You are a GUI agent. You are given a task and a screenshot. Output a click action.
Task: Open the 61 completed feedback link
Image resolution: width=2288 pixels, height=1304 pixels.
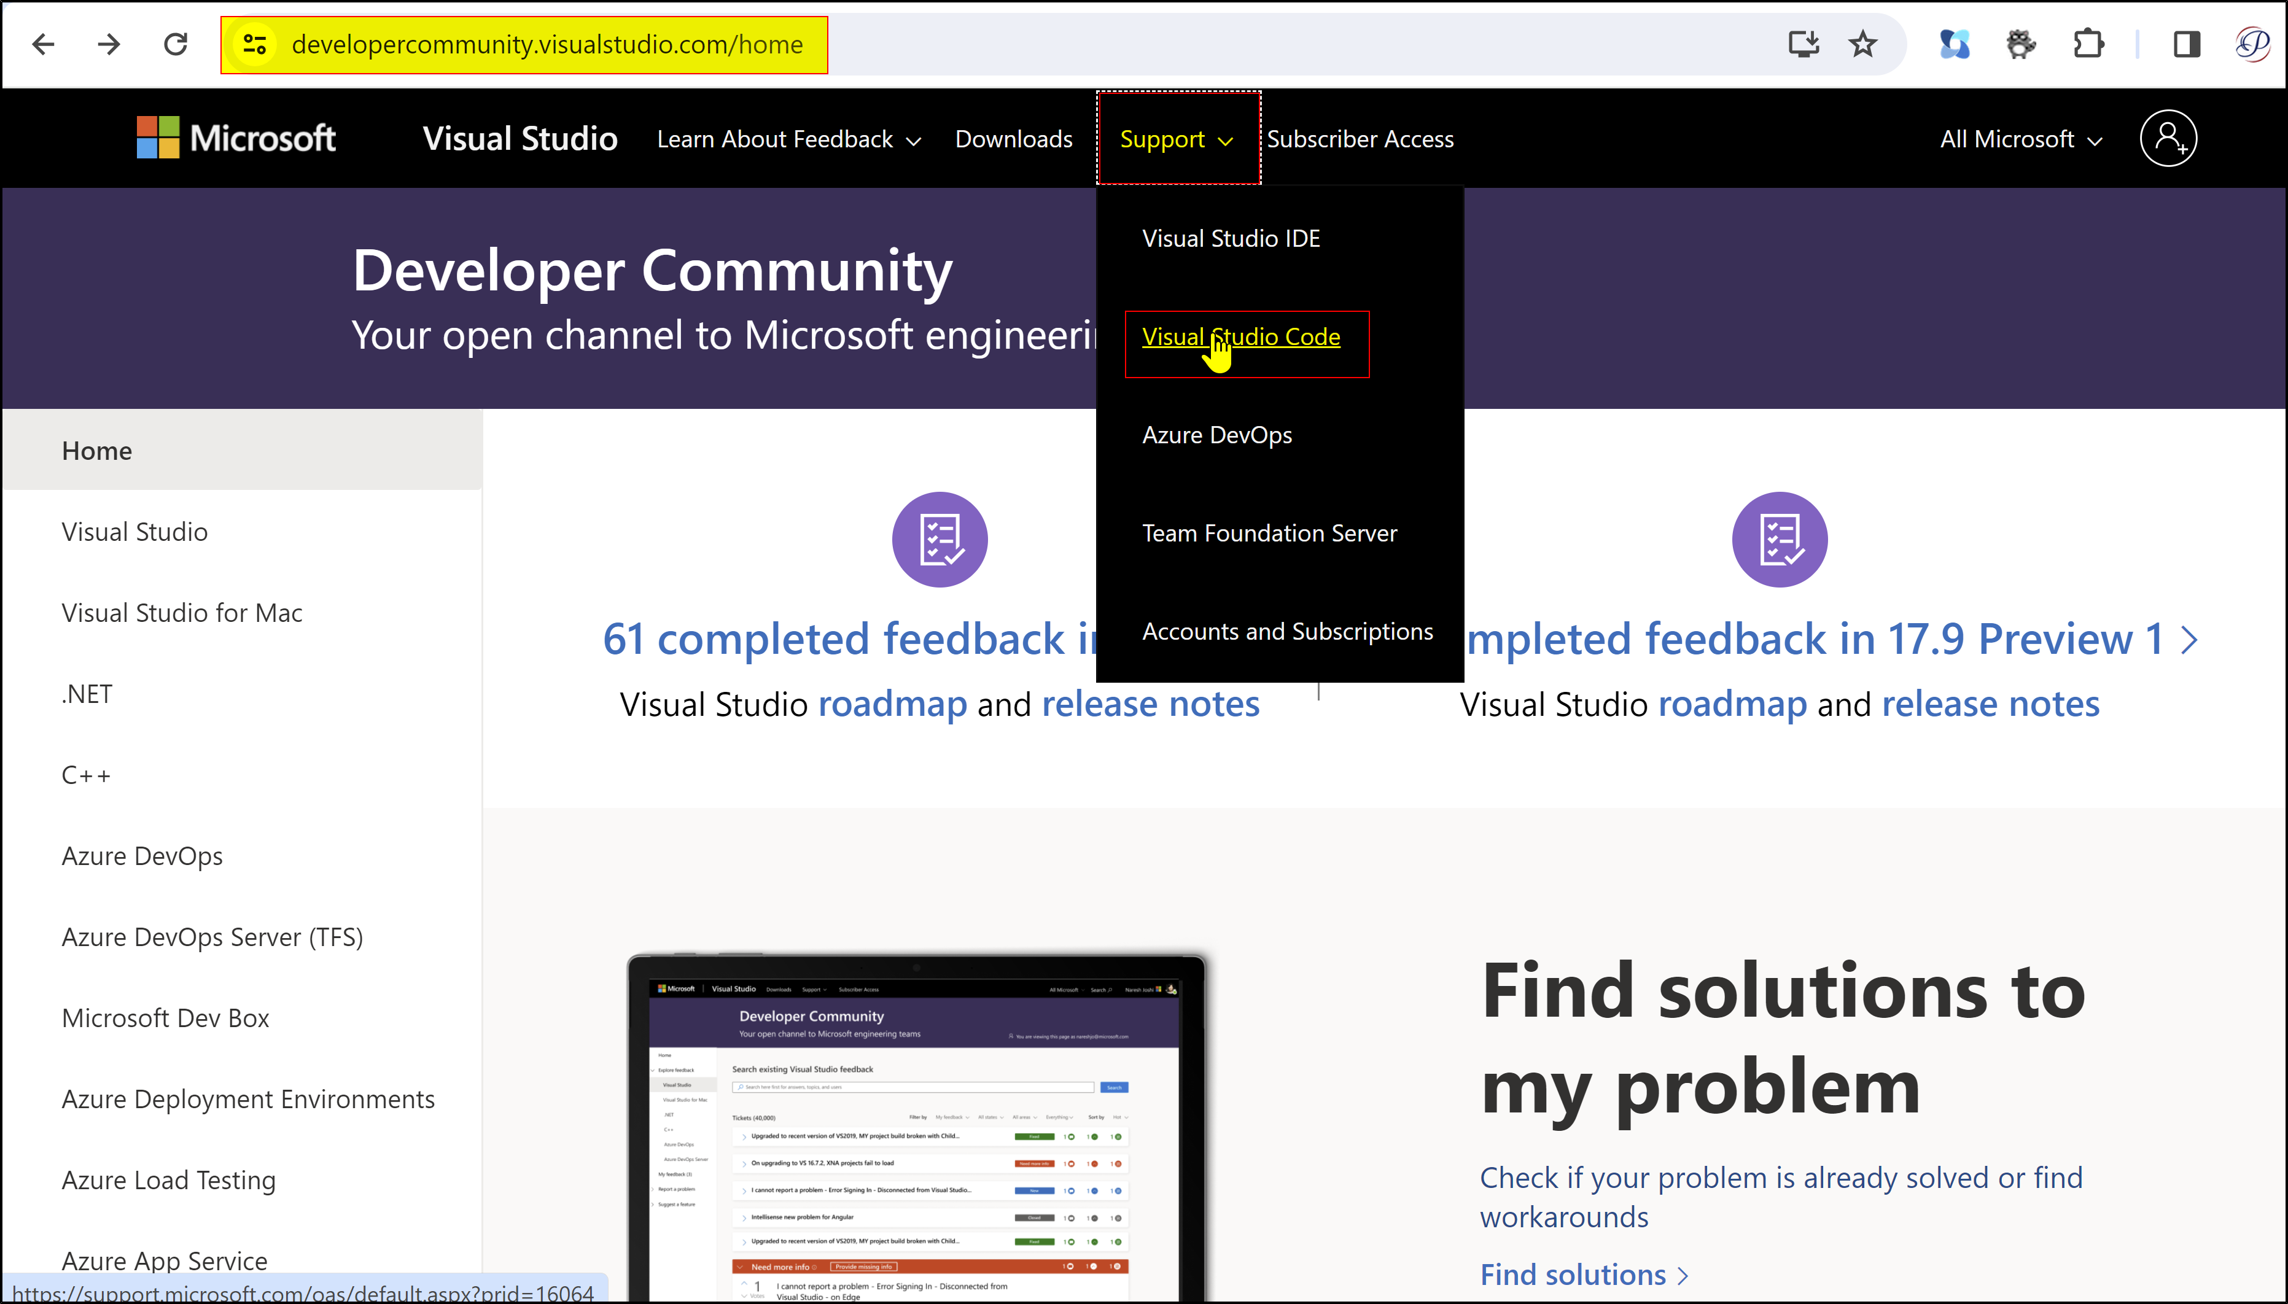pos(849,640)
